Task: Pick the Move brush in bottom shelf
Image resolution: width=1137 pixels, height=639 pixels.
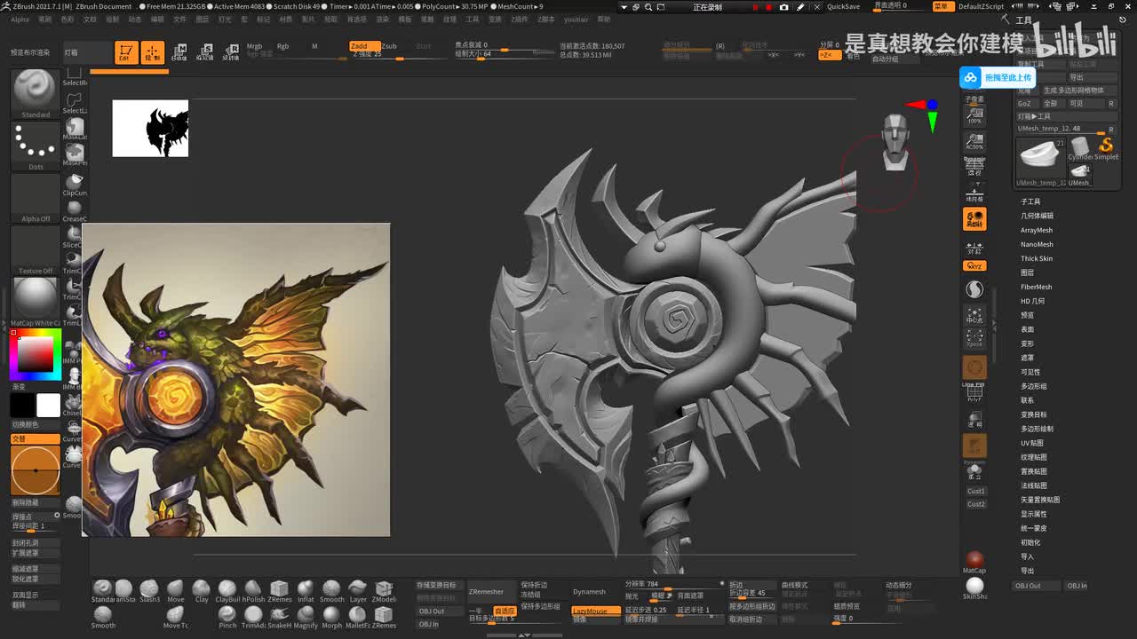Action: pyautogui.click(x=175, y=592)
